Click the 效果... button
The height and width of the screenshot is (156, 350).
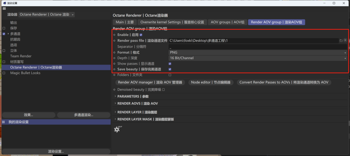(x=29, y=115)
